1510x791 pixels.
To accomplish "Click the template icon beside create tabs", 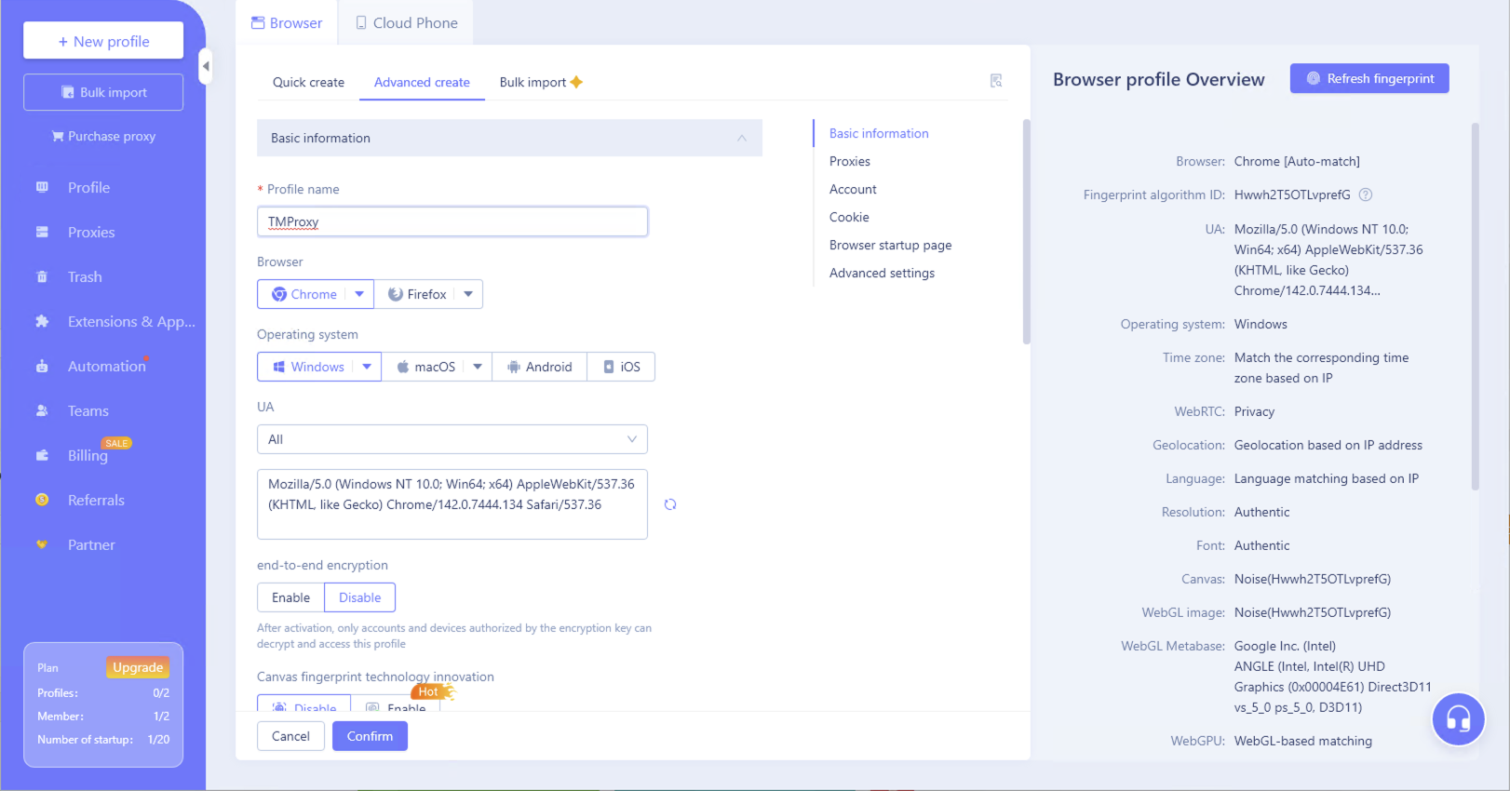I will [x=996, y=81].
